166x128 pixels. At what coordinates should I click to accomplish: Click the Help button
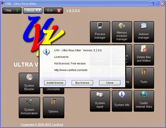pos(12,10)
